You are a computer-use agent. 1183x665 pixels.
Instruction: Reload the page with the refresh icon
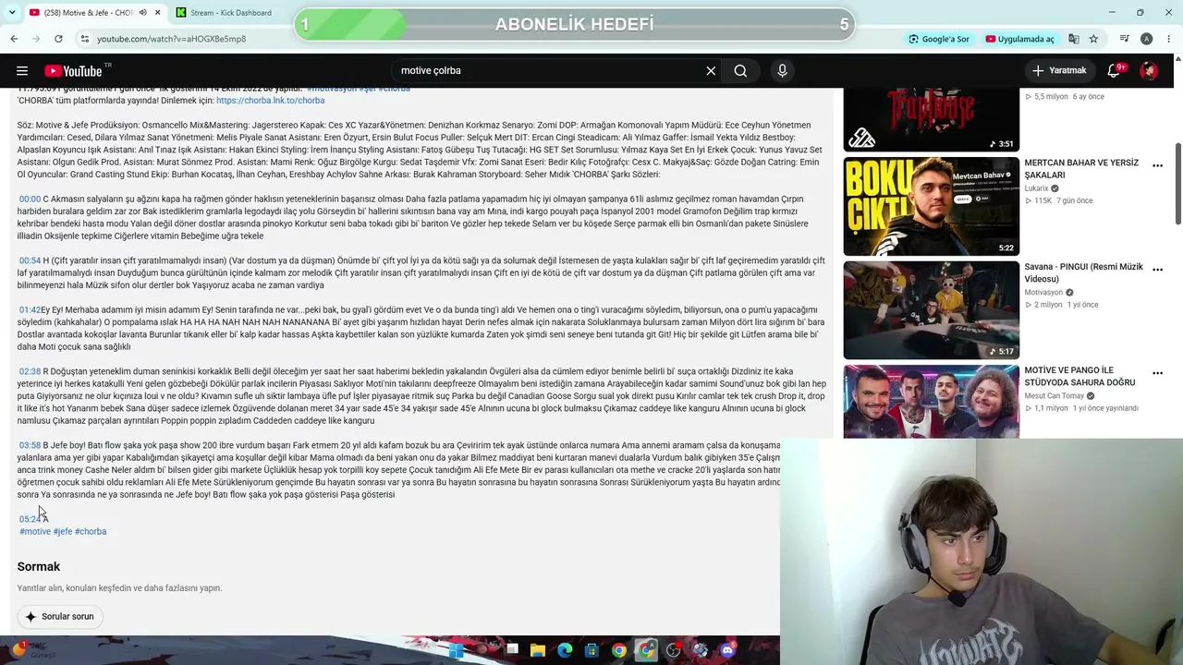click(58, 39)
